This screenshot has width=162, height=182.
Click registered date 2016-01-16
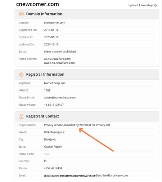[51, 30]
